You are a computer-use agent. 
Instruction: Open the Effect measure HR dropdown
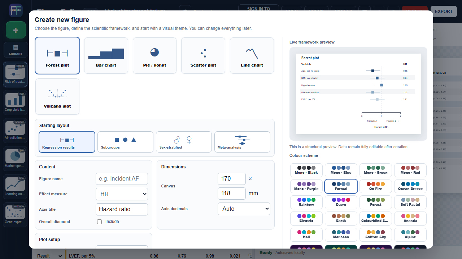click(x=122, y=194)
